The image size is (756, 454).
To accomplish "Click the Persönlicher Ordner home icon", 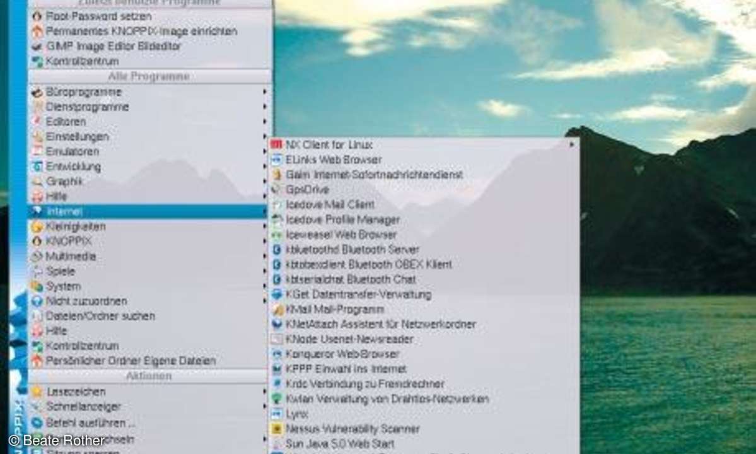I will (37, 361).
